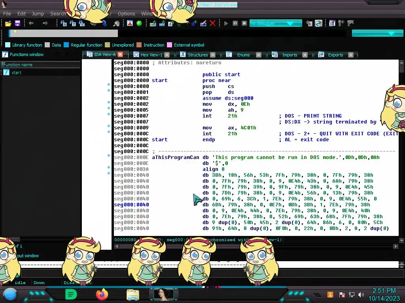The width and height of the screenshot is (405, 303).
Task: Close the Imports tab
Action: [x=305, y=54]
